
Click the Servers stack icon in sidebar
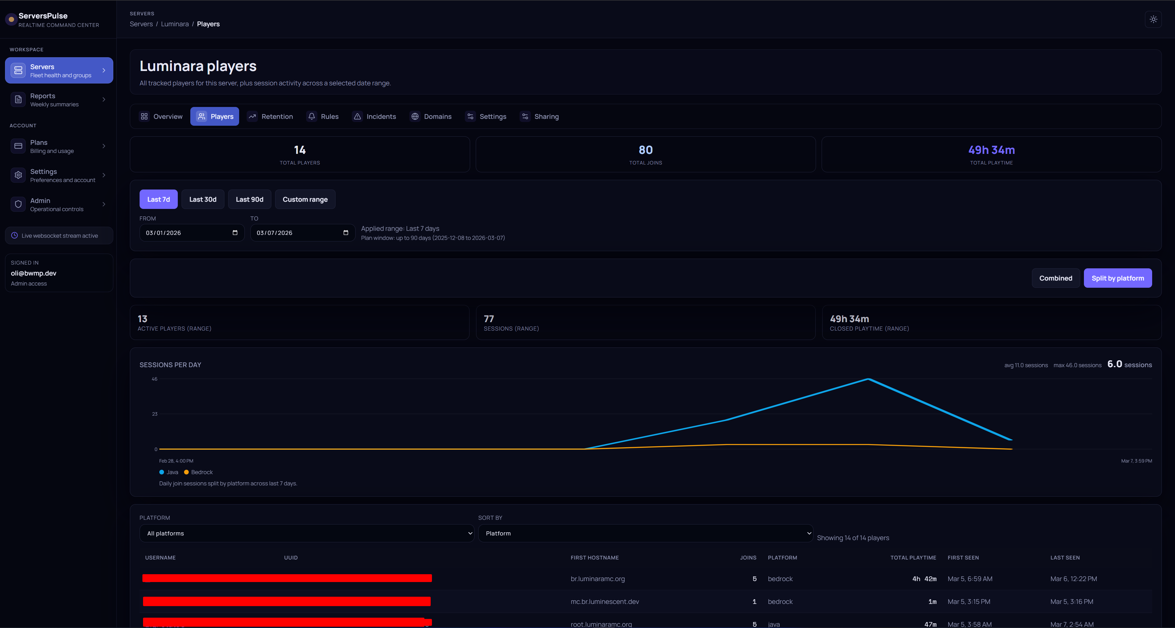pos(18,70)
